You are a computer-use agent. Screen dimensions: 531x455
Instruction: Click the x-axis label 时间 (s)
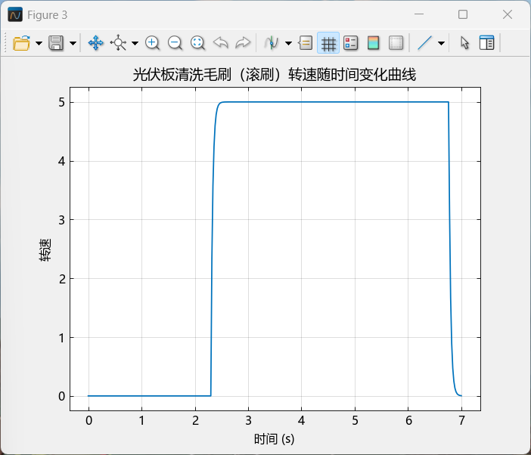pyautogui.click(x=274, y=439)
